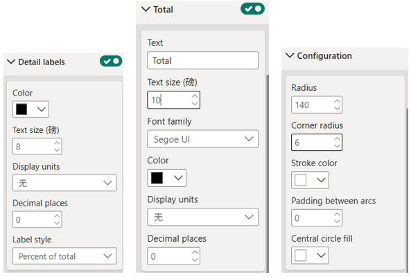
Task: Collapse the Configuration section chevron
Action: click(290, 55)
